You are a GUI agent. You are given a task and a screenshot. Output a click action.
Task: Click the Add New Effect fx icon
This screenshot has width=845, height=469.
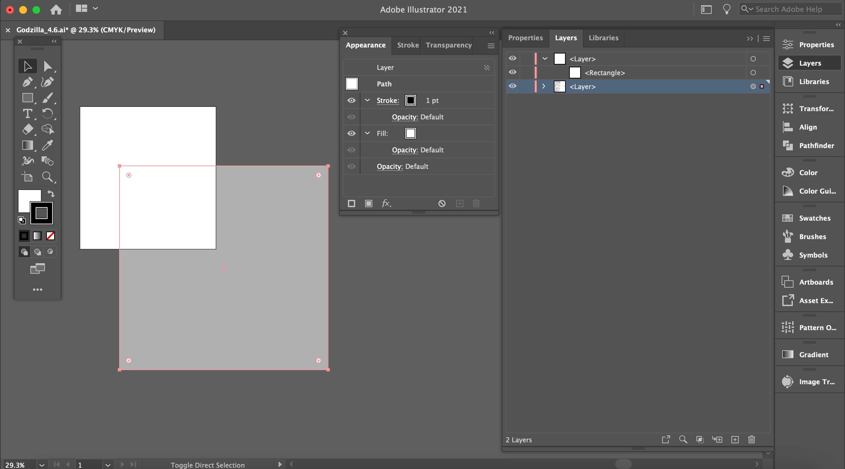pyautogui.click(x=386, y=203)
